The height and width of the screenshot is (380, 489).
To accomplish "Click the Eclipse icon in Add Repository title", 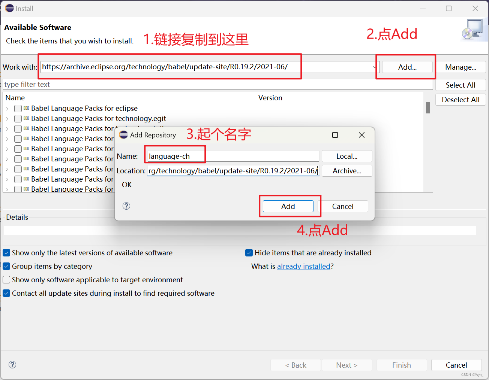I will click(124, 135).
